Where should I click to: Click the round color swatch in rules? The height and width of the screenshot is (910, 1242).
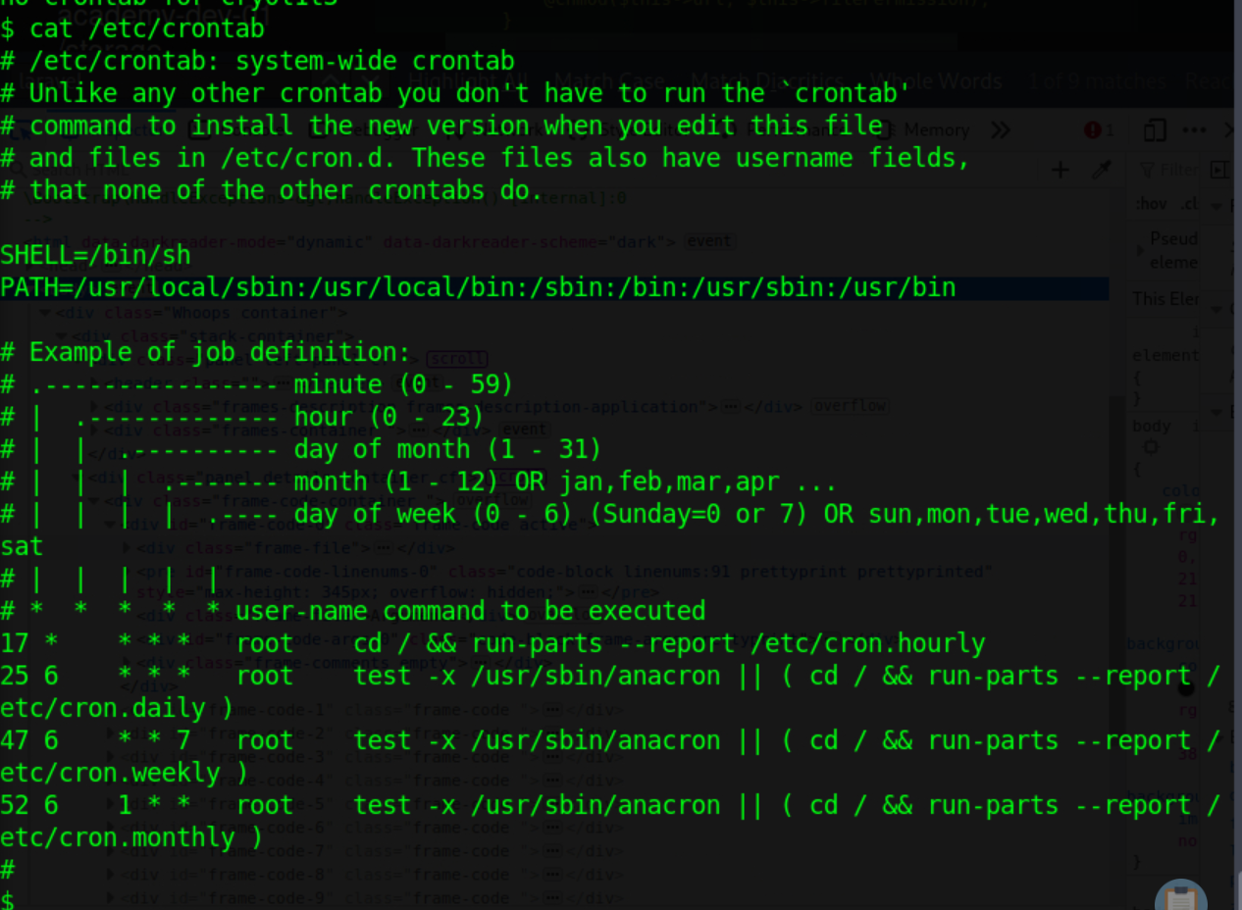pyautogui.click(x=1184, y=687)
